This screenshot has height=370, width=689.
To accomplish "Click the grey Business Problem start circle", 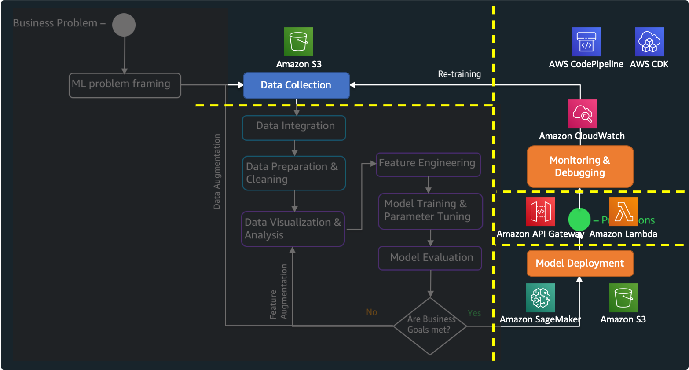I will point(124,25).
